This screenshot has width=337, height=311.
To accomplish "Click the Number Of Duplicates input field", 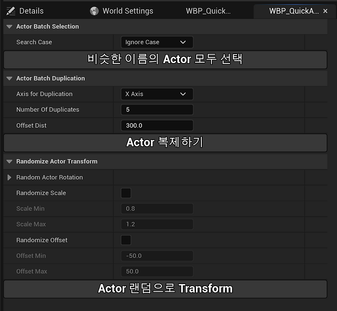I will coord(157,110).
